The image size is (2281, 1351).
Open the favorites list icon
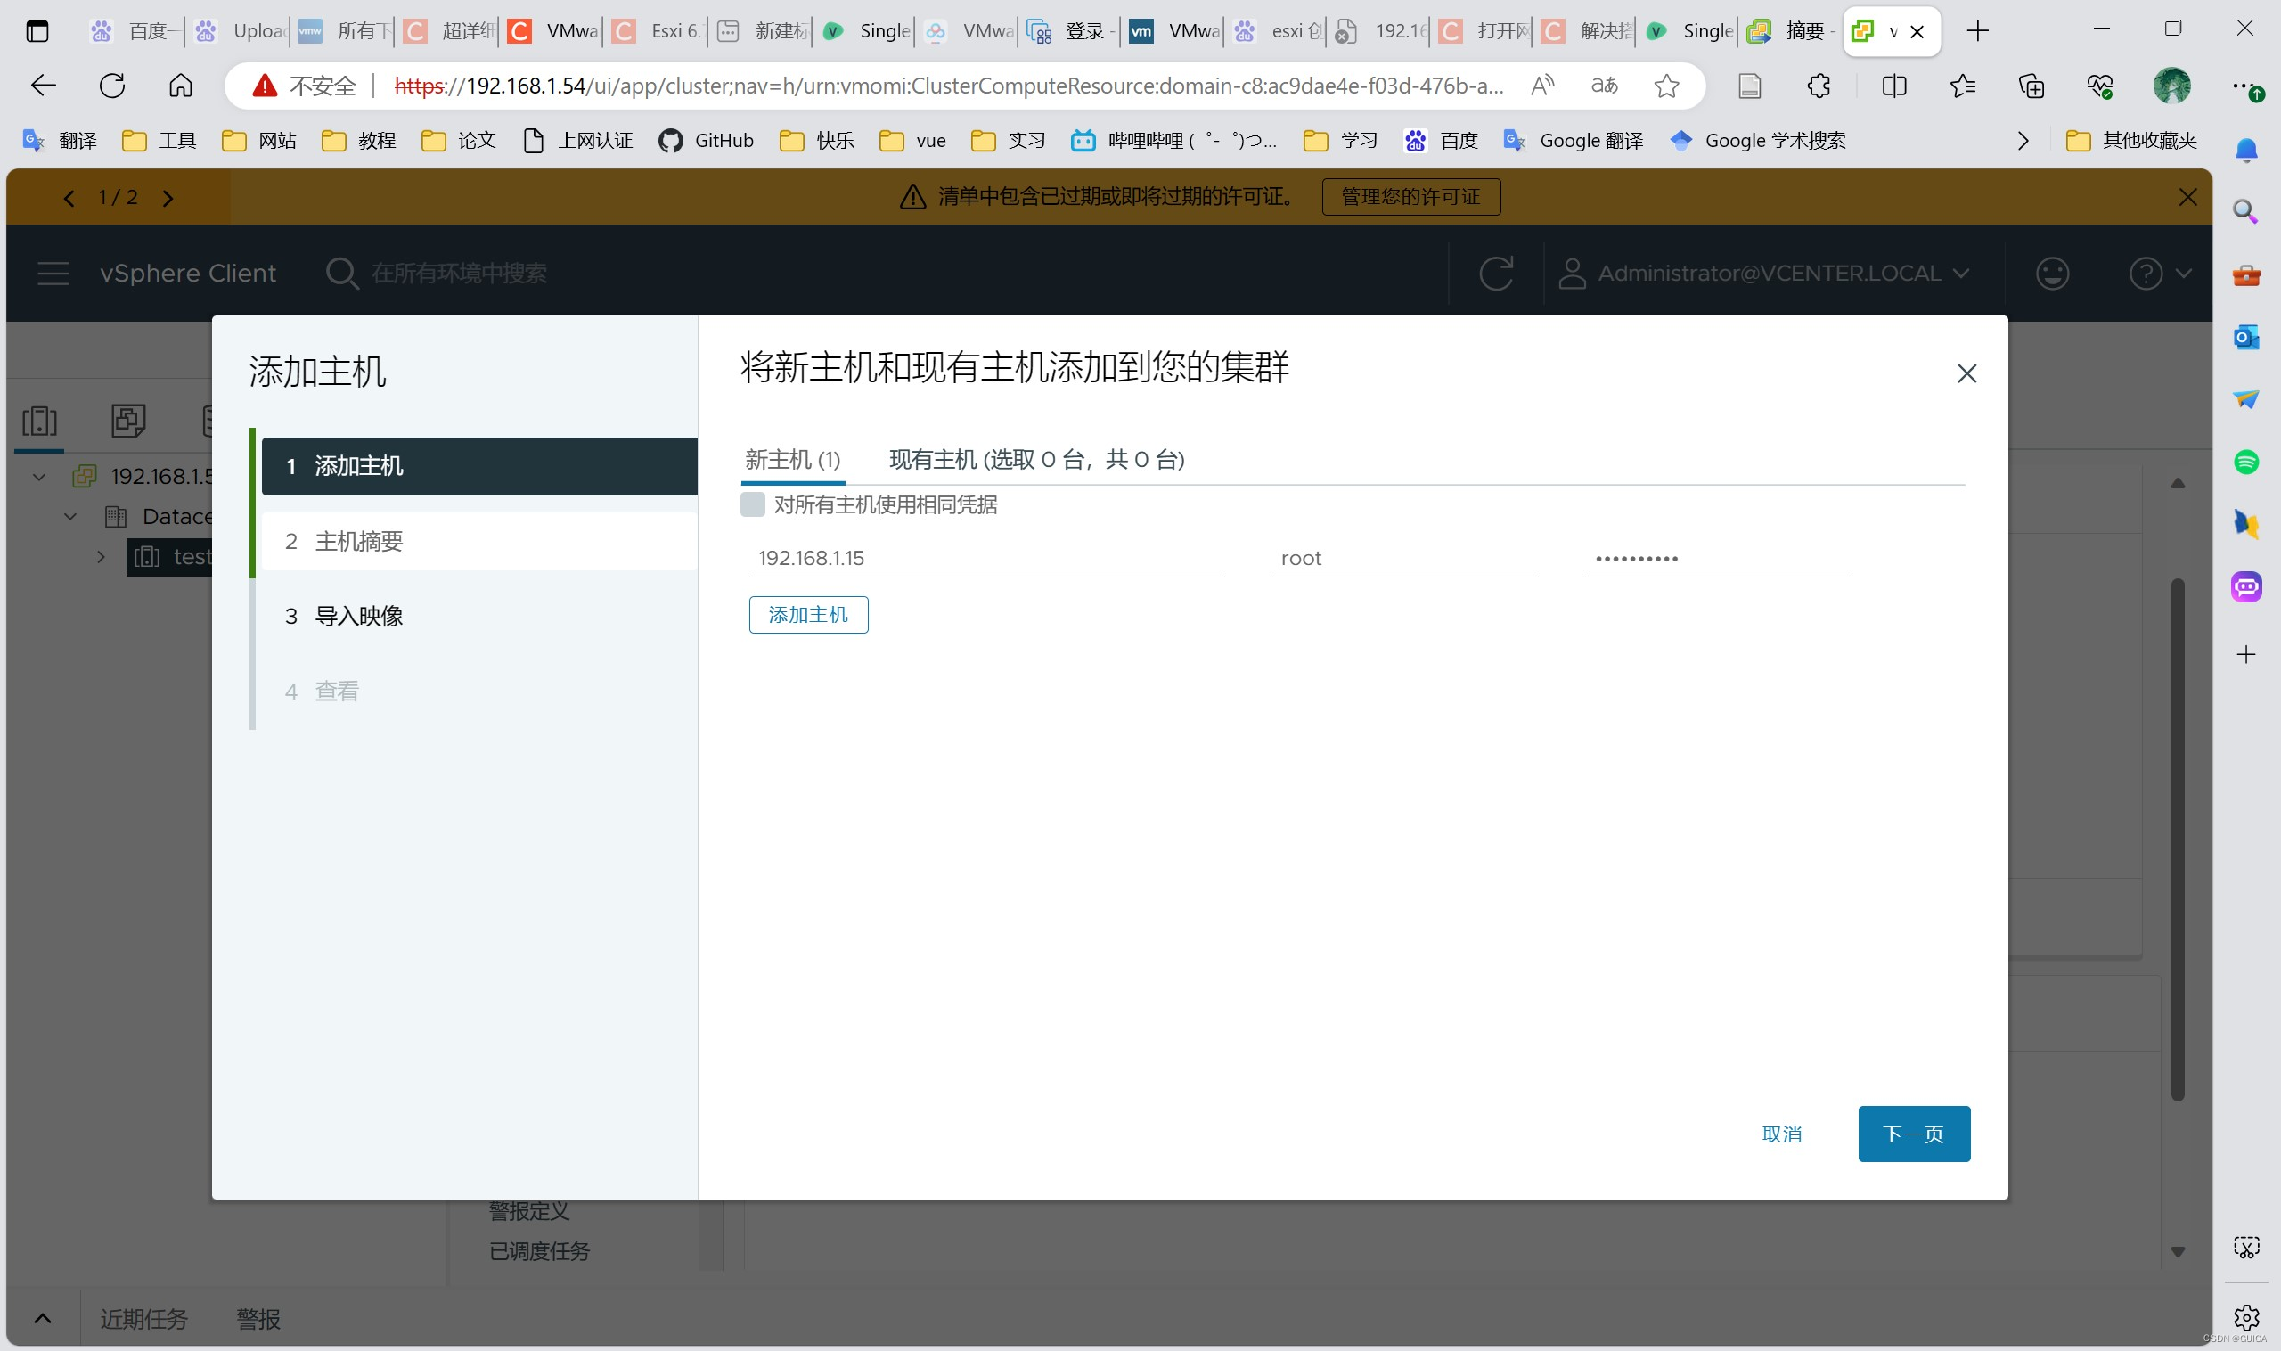(x=1962, y=86)
